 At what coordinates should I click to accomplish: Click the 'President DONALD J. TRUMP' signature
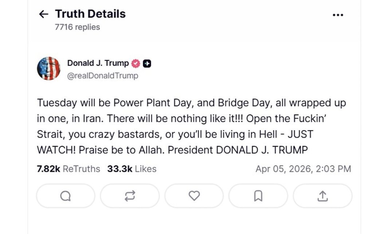[x=238, y=150]
